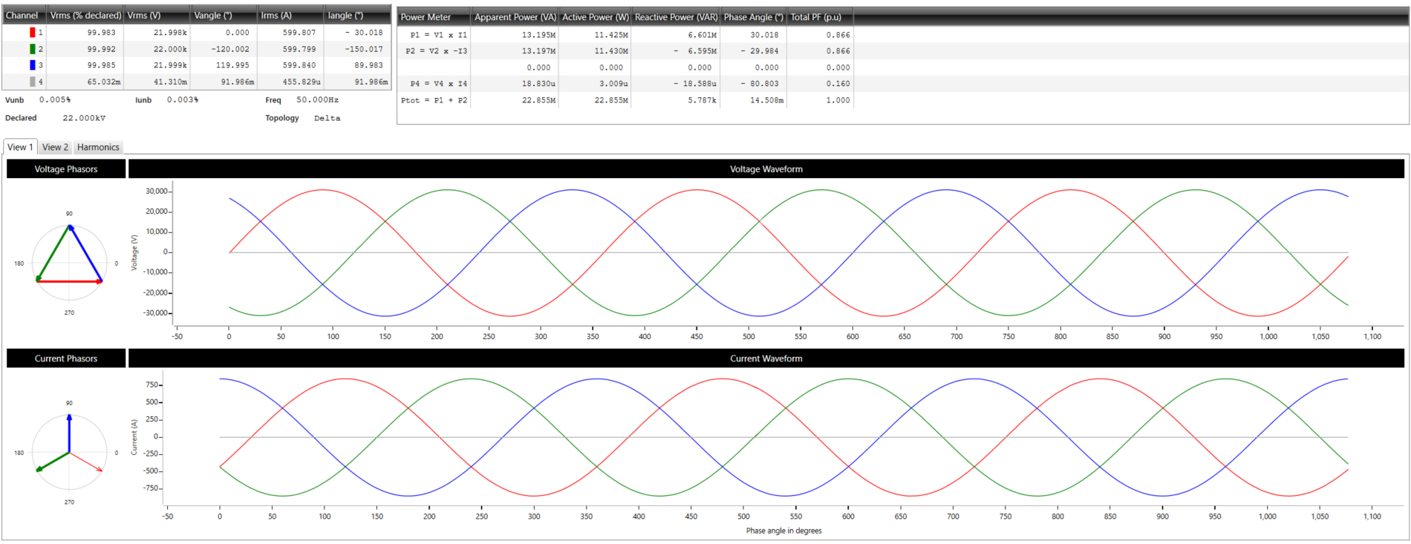1411x544 pixels.
Task: Click the Voltage Phasors panel header
Action: coord(66,169)
